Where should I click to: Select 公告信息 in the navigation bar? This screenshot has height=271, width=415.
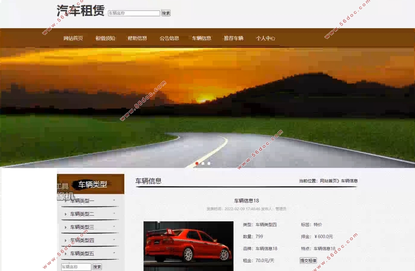click(169, 38)
